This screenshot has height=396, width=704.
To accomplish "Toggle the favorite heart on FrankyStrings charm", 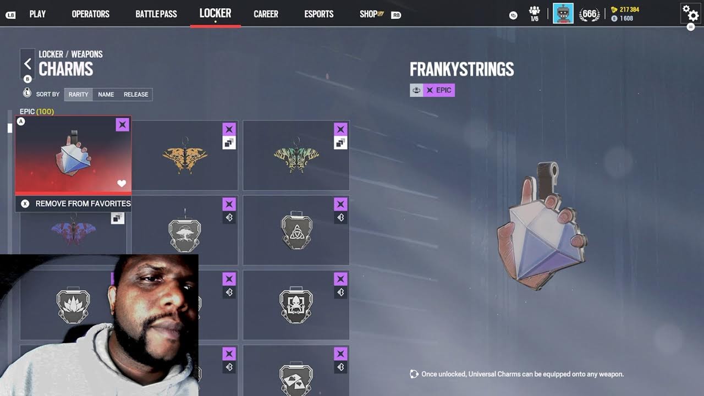I will click(122, 183).
